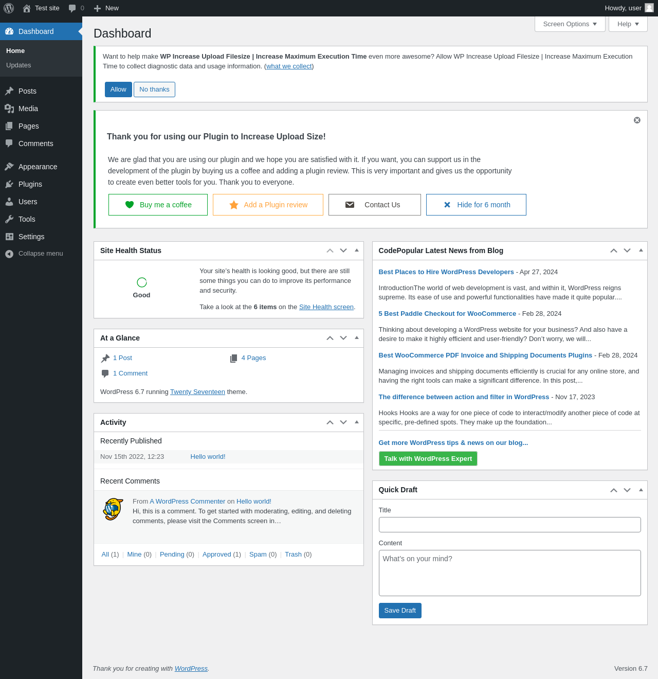658x679 pixels.
Task: Click the plus icon beside New
Action: [97, 8]
